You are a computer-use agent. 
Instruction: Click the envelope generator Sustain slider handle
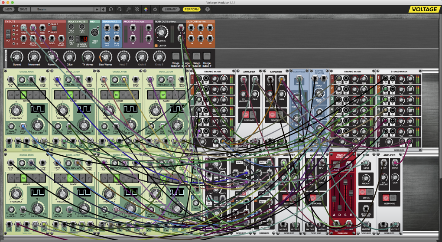point(345,182)
